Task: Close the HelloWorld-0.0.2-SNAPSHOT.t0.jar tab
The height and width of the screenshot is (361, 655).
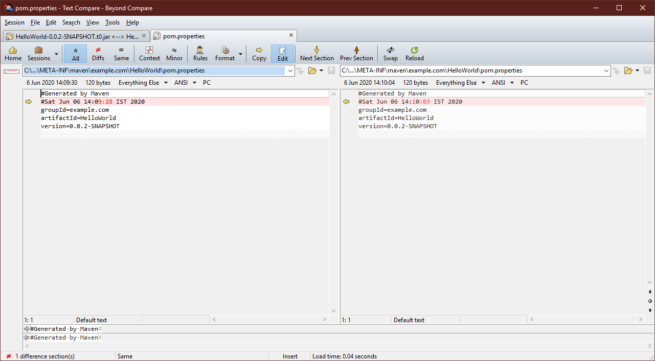Action: [x=144, y=36]
